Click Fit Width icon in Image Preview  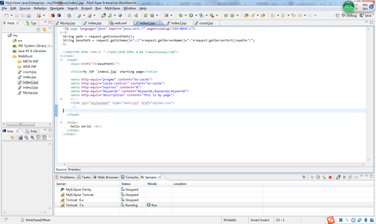coord(39,138)
